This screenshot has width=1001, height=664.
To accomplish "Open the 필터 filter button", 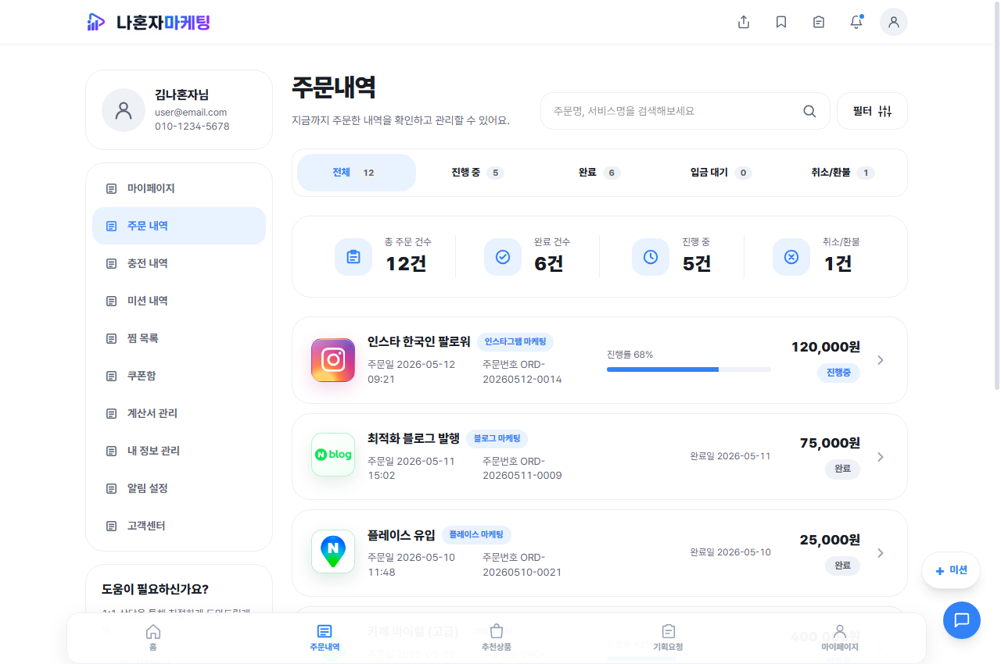I will coord(872,111).
